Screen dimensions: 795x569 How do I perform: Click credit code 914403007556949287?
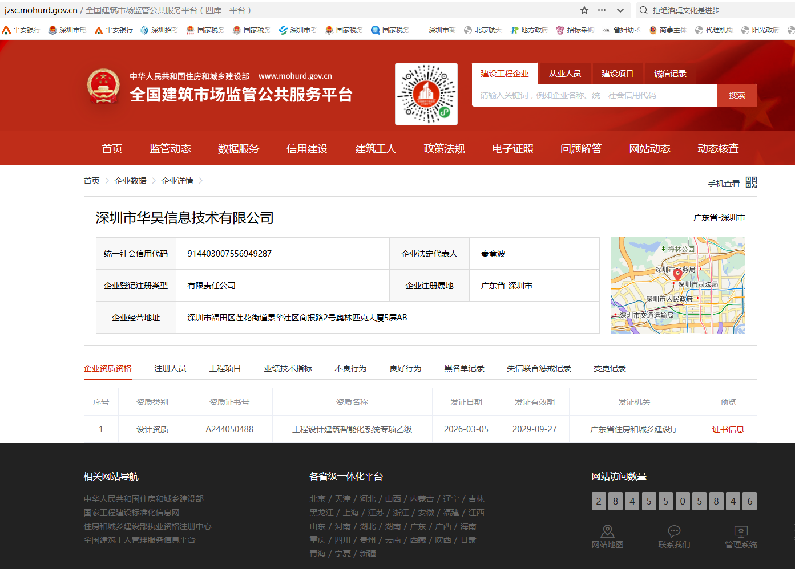point(229,254)
